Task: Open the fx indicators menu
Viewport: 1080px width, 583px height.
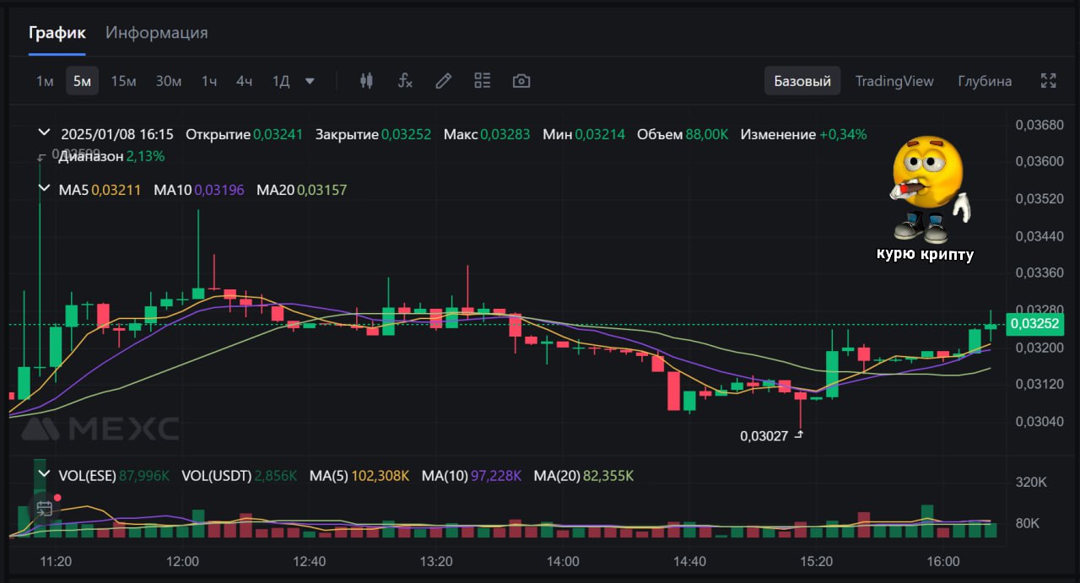Action: (405, 81)
